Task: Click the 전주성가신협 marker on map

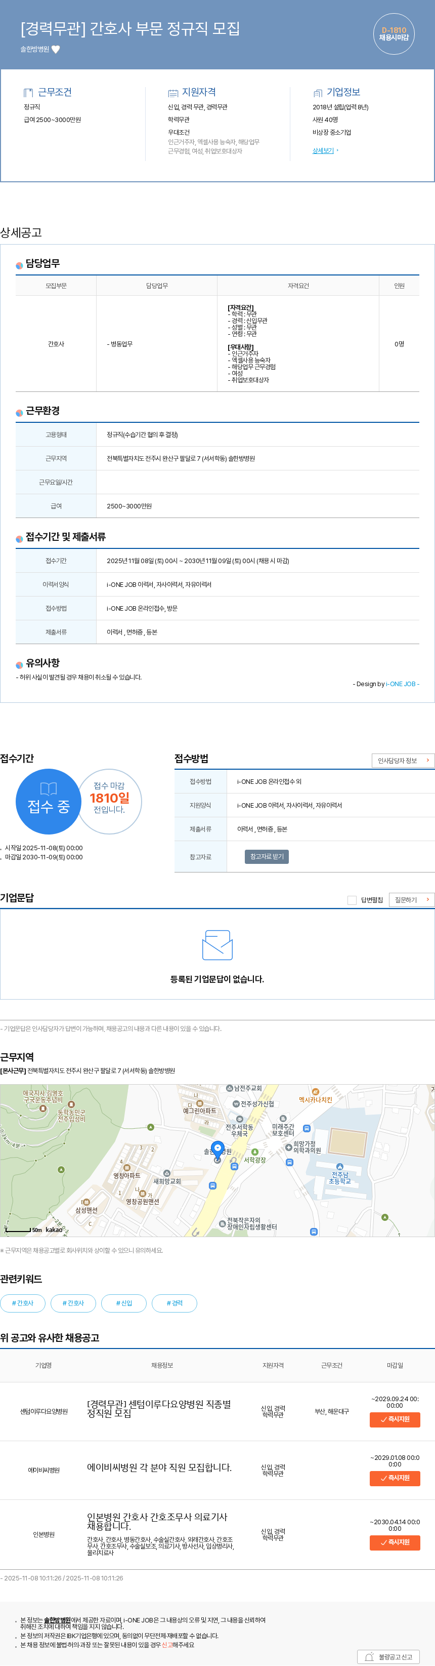Action: pos(236,1104)
